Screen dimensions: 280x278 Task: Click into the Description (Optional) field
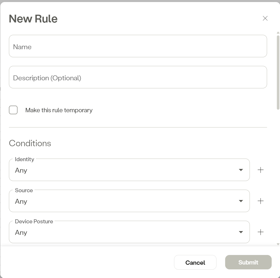tap(138, 77)
